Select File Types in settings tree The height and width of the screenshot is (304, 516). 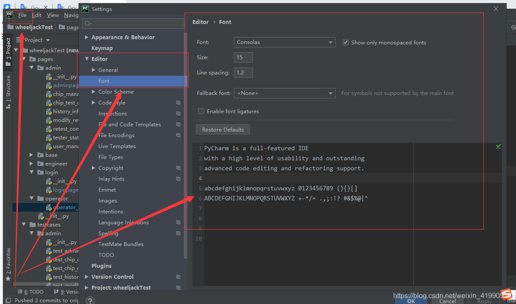(111, 157)
